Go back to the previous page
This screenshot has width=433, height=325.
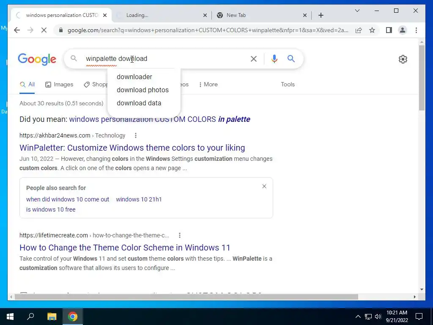17,30
